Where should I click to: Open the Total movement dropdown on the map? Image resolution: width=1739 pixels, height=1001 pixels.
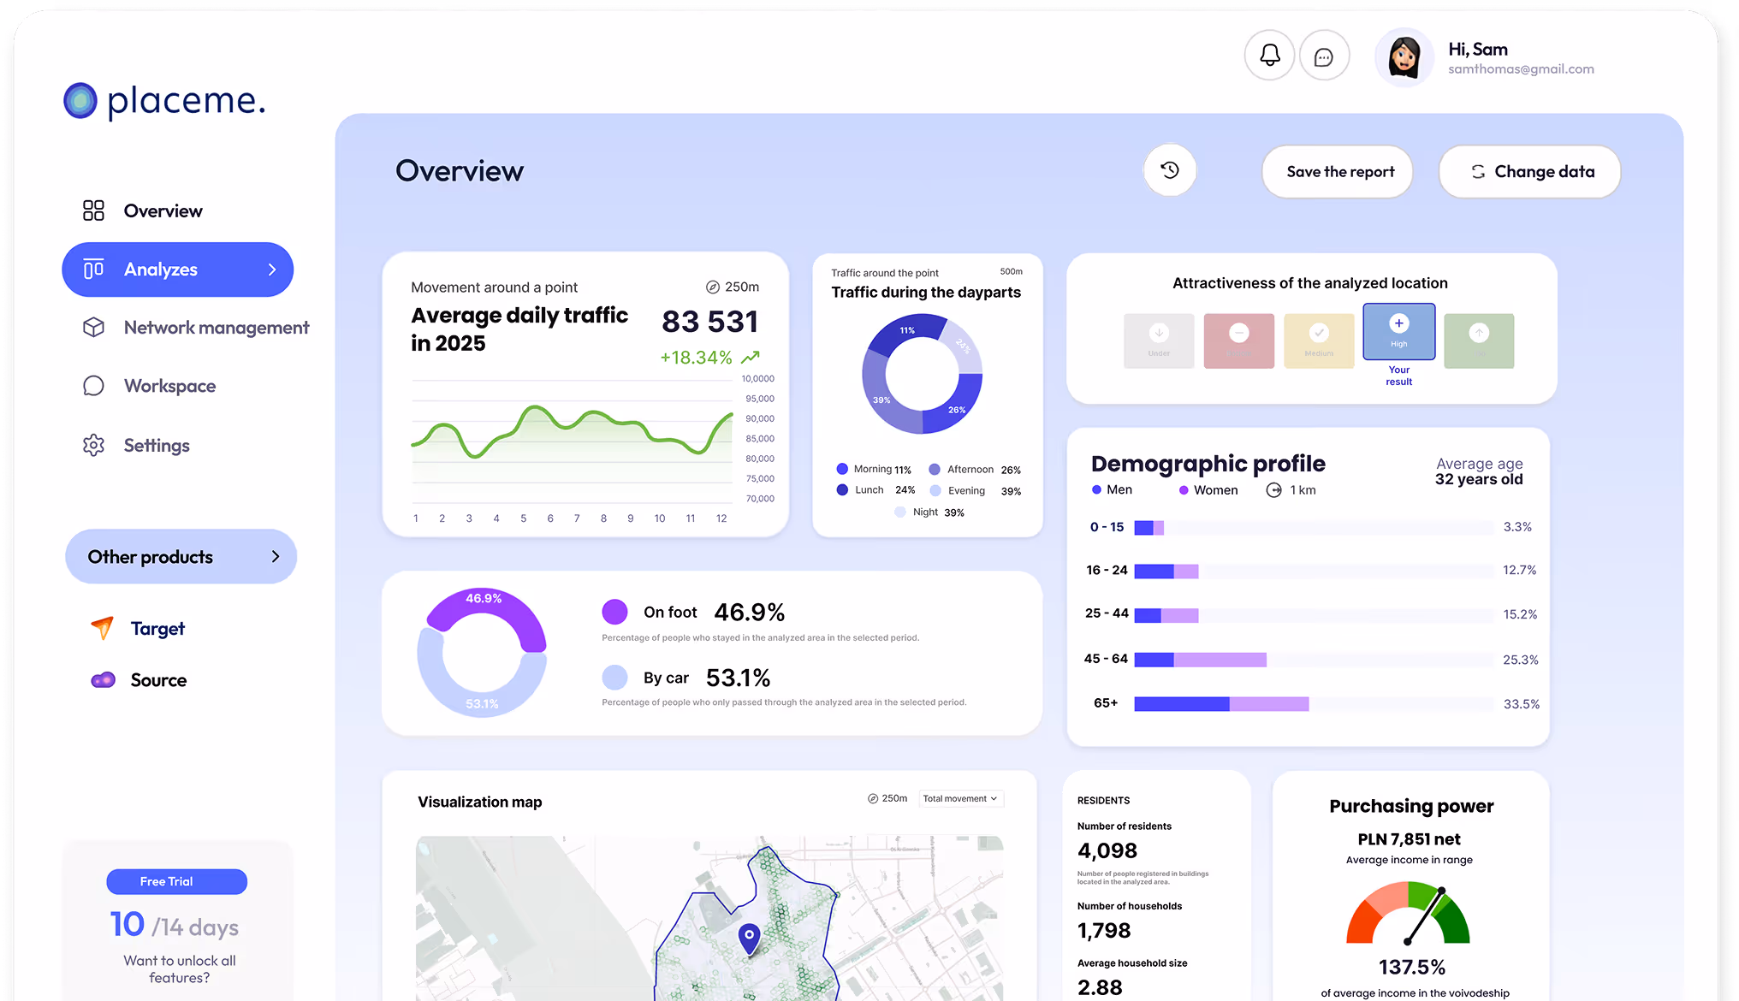point(960,798)
